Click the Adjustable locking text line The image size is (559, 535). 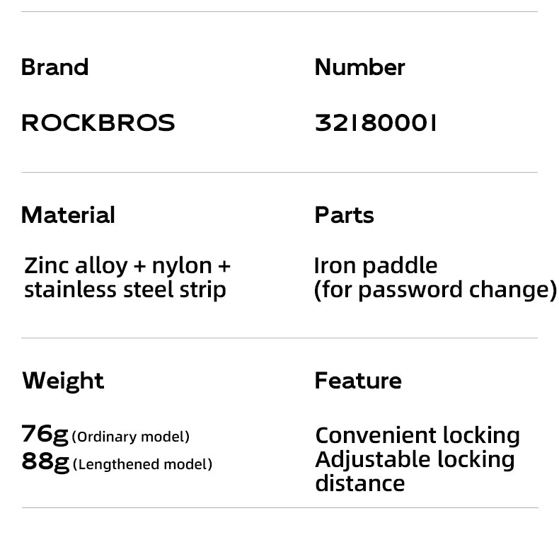(x=415, y=459)
